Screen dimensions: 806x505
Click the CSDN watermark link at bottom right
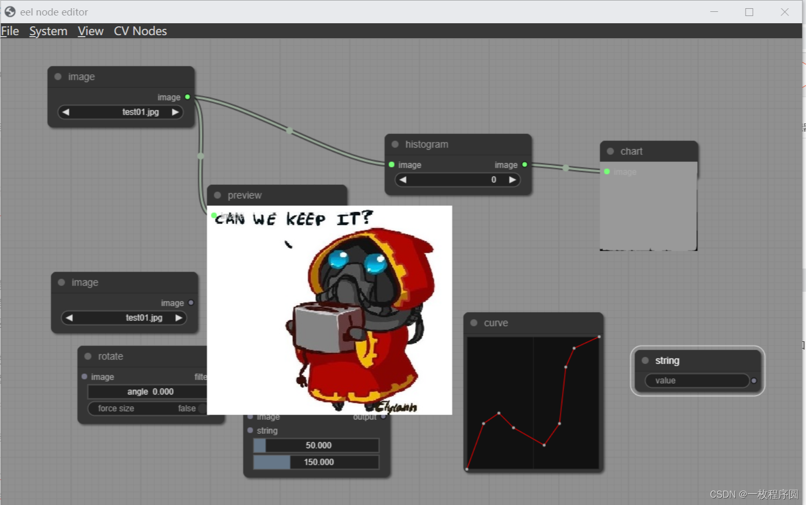(755, 494)
